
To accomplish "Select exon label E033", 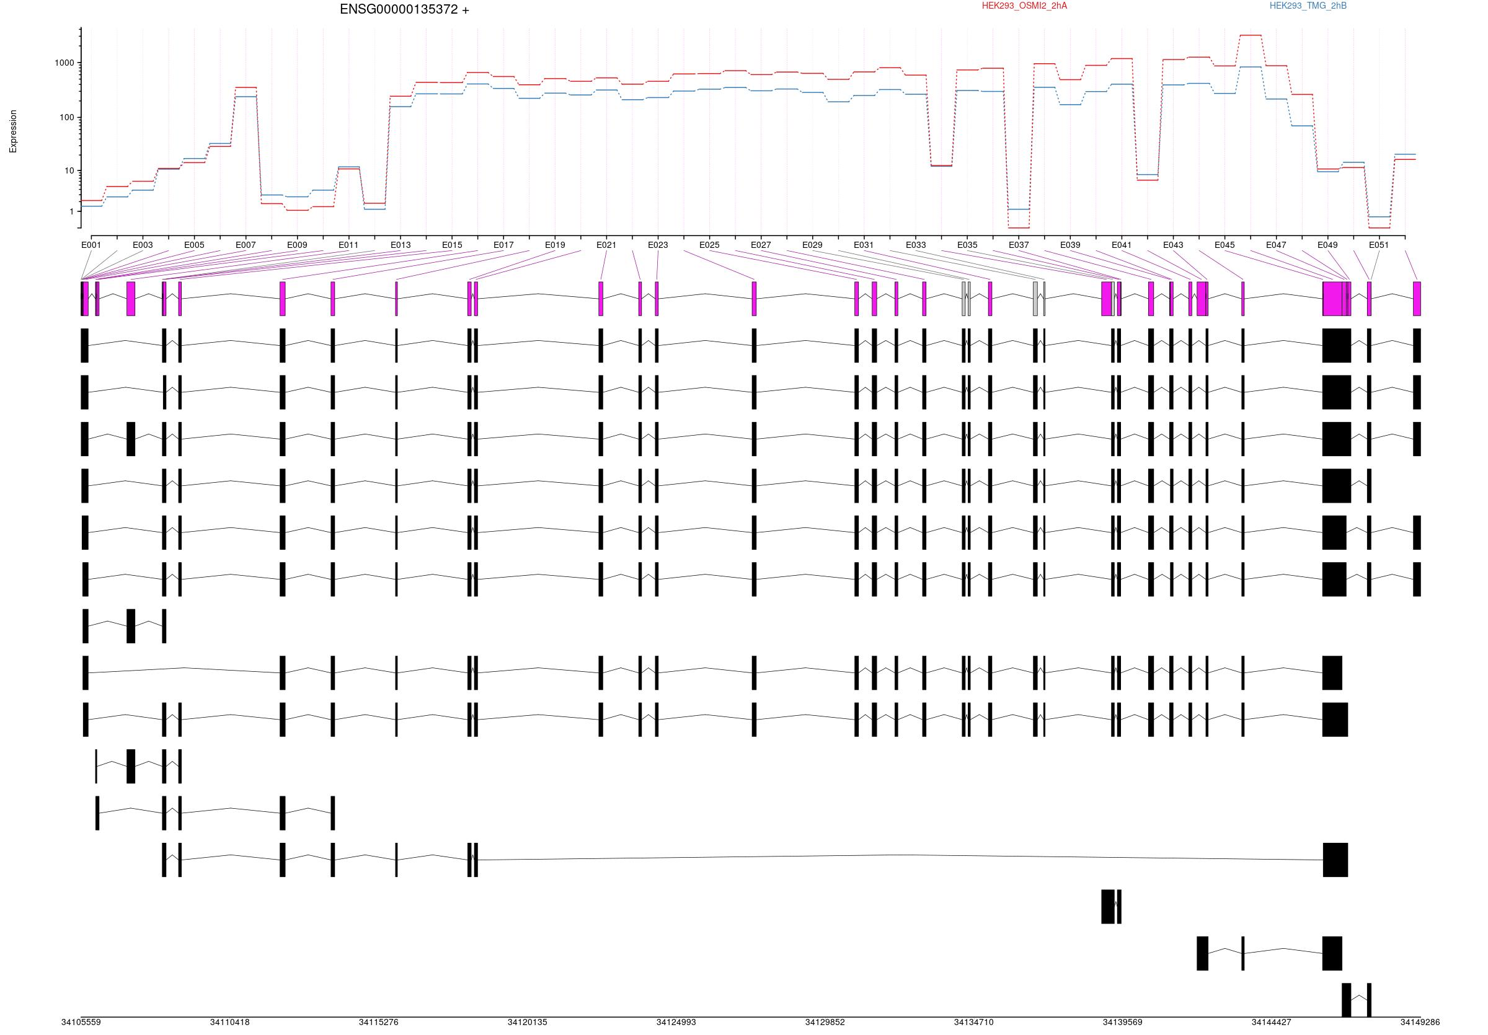I will click(916, 245).
